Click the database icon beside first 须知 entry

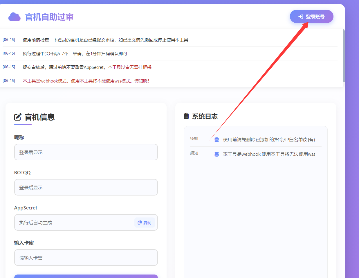217,139
